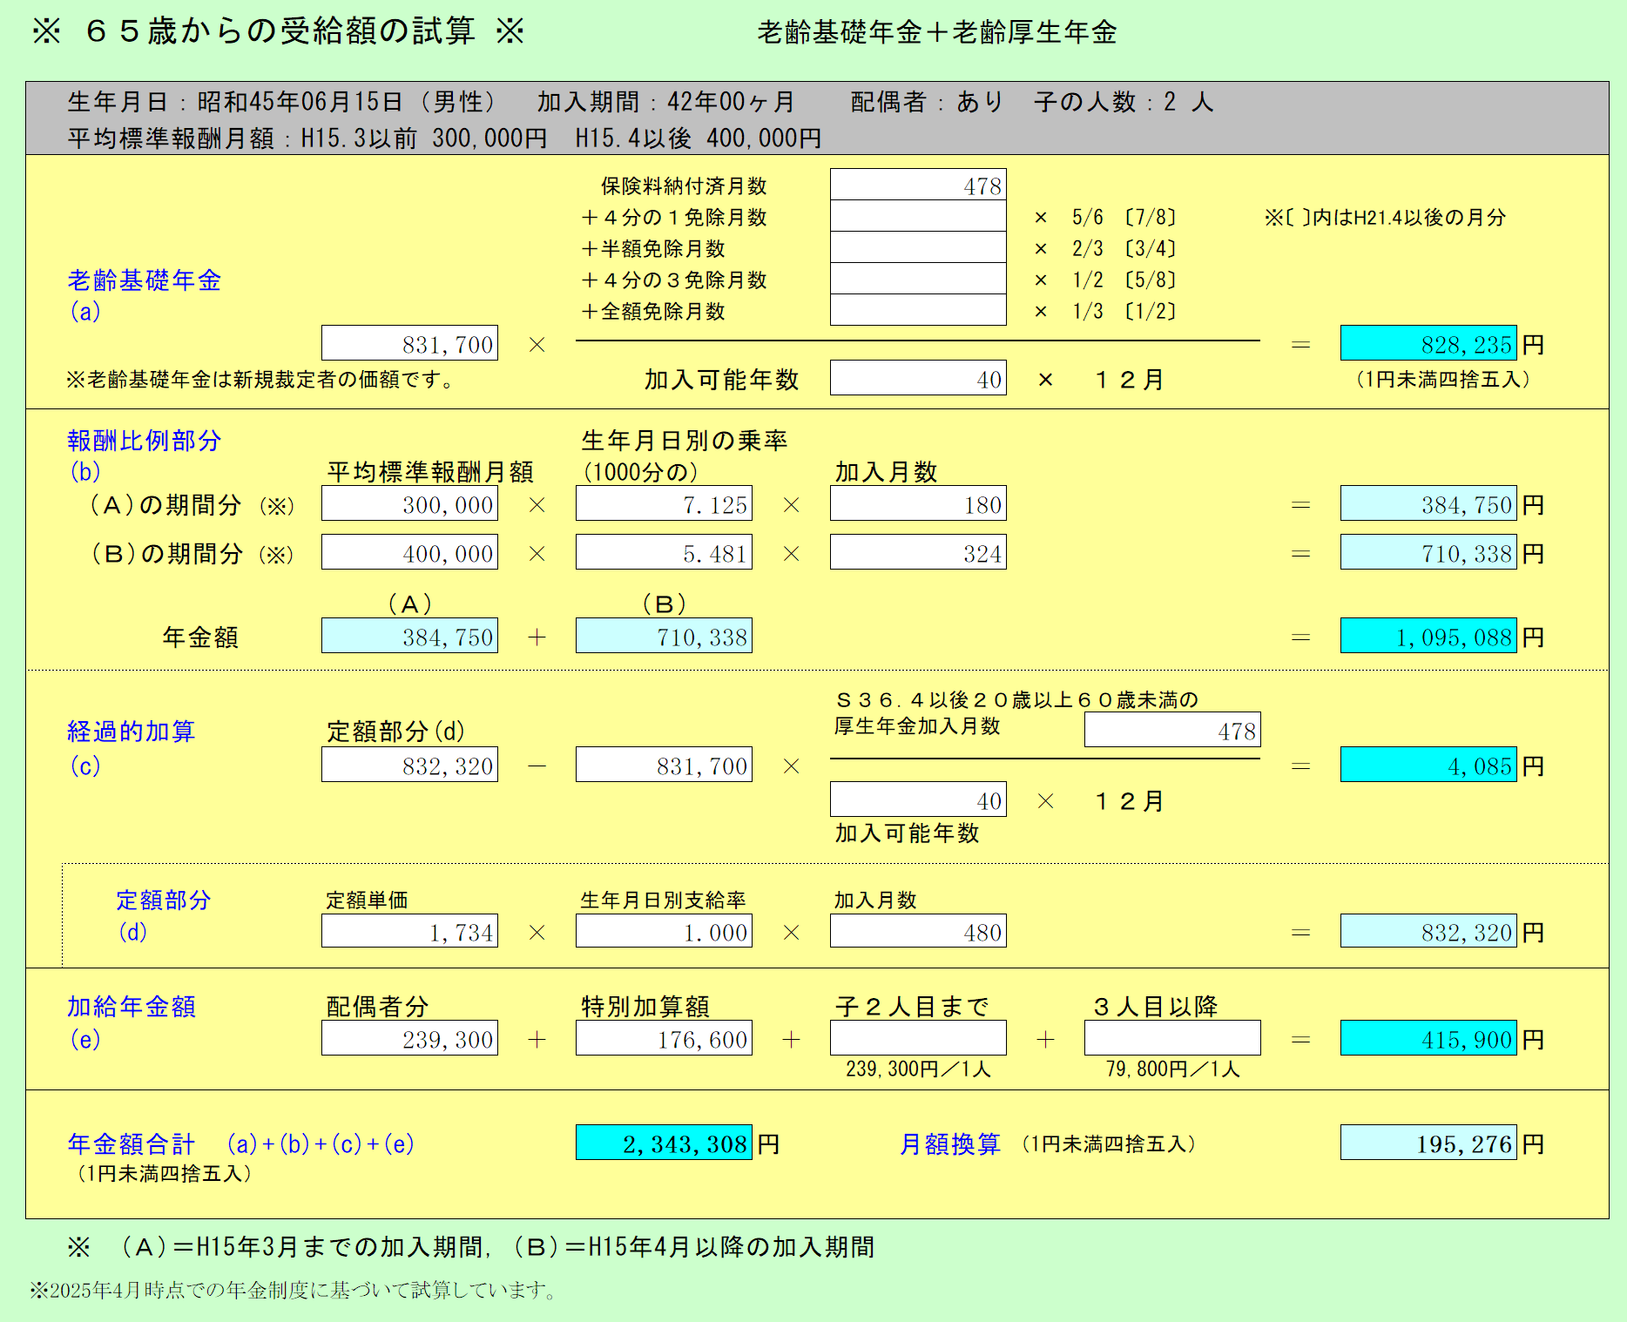Click 384,750 result in (A)の期間分 row
The width and height of the screenshot is (1627, 1322).
(x=1428, y=503)
